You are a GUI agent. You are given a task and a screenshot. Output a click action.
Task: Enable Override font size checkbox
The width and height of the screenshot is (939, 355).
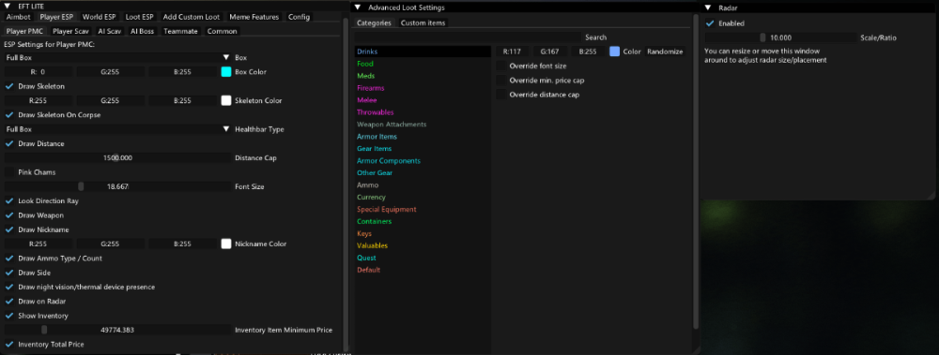coord(501,66)
